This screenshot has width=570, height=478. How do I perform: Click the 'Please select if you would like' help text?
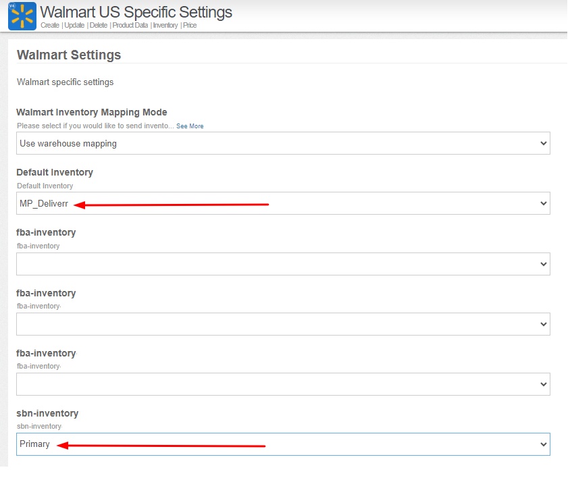point(95,126)
